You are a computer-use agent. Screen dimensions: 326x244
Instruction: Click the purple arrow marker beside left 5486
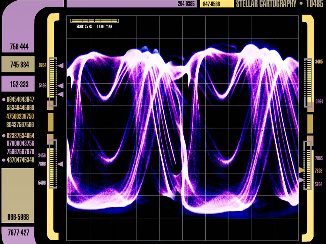[60, 86]
